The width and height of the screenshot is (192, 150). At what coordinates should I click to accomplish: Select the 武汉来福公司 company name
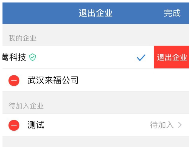pos(53,80)
